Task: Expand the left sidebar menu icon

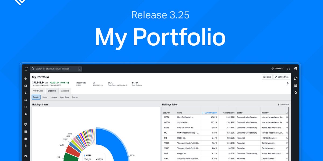Action: (x=26, y=69)
